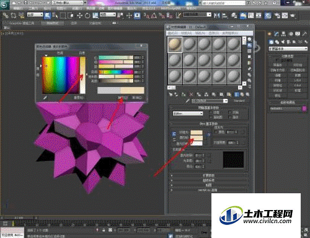Select the first beige material sample slot
The height and width of the screenshot is (238, 310).
point(175,44)
